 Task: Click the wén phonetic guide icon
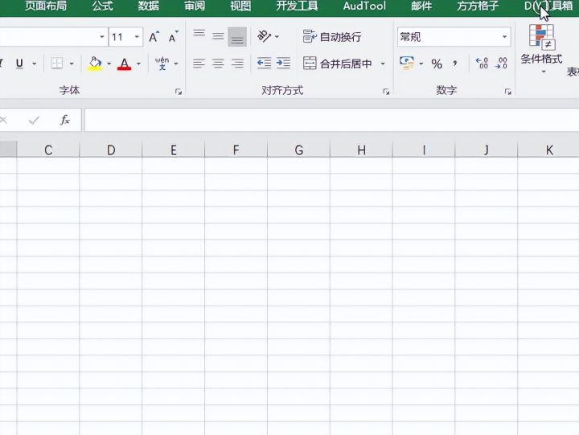162,64
